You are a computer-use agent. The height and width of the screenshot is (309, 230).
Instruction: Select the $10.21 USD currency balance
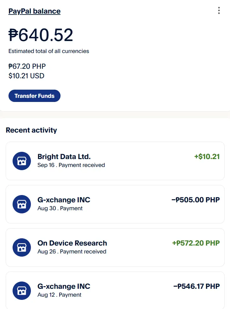point(26,76)
